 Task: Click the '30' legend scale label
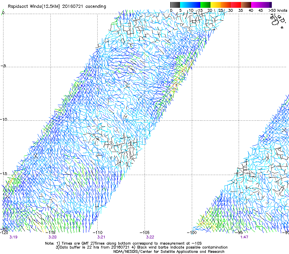pyautogui.click(x=230, y=11)
